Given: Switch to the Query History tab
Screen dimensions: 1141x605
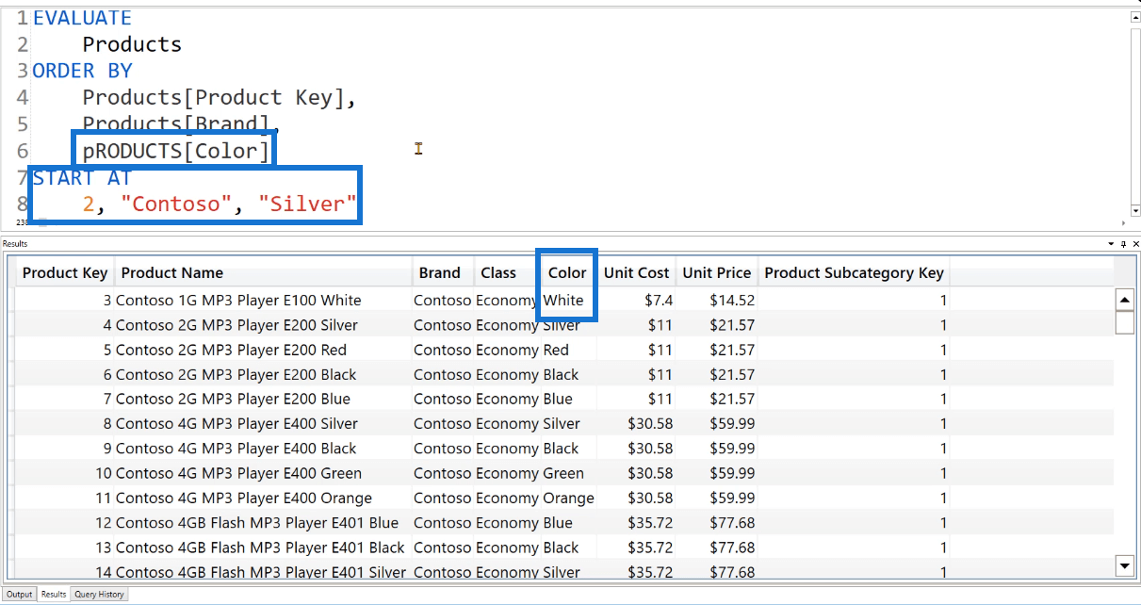Looking at the screenshot, I should tap(99, 595).
